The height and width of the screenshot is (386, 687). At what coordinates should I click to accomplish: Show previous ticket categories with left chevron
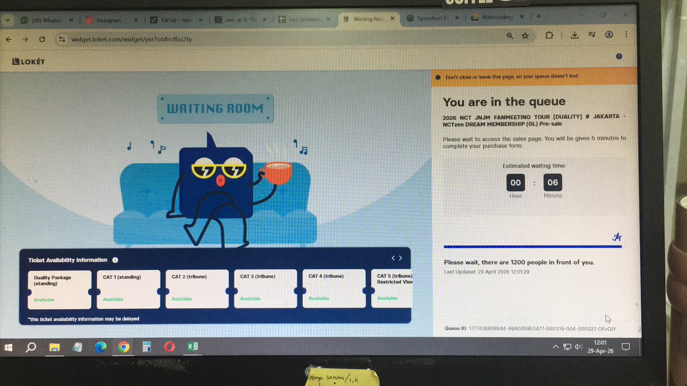click(393, 258)
